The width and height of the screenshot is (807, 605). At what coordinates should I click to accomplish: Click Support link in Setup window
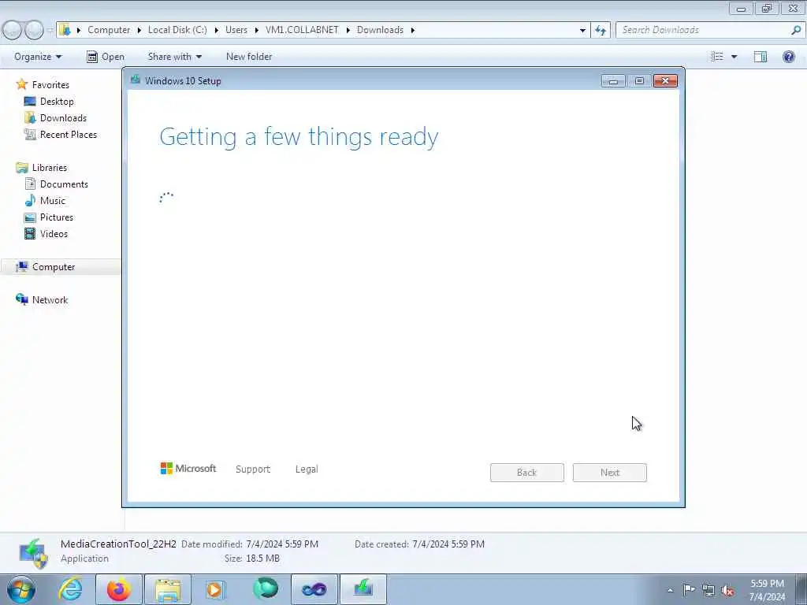[x=253, y=470]
